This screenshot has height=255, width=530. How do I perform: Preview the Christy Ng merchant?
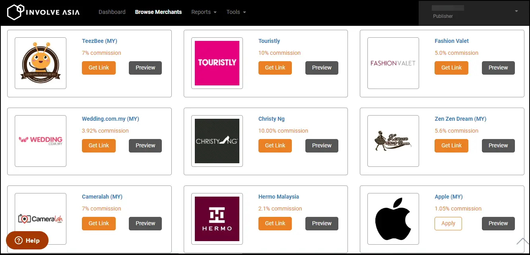(322, 145)
